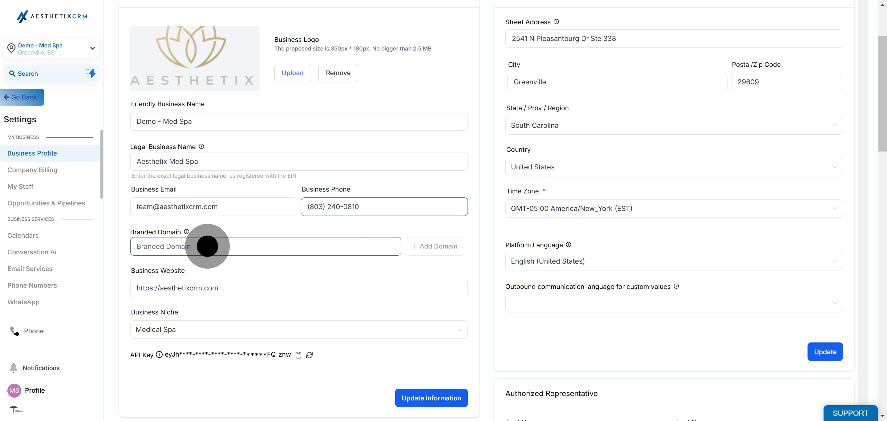887x421 pixels.
Task: Open Notifications via the bell icon
Action: click(14, 368)
